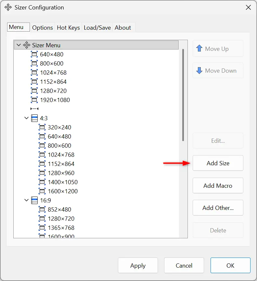257x281 pixels.
Task: Cancel the Sizer Configuration dialog
Action: 184,265
